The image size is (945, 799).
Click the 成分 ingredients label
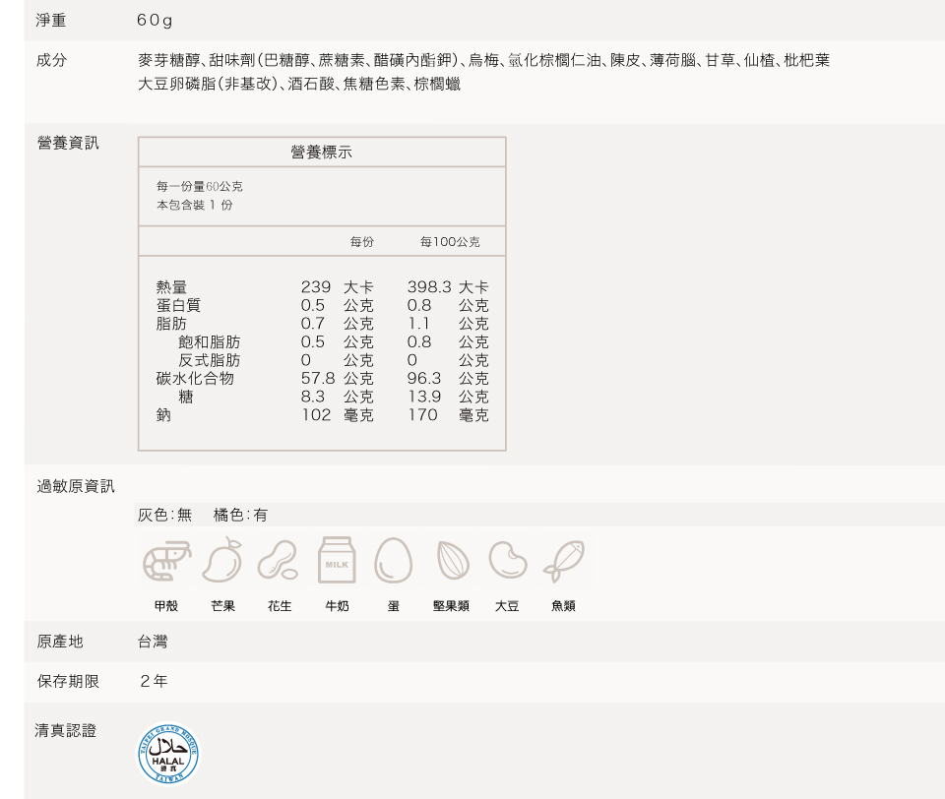click(52, 60)
